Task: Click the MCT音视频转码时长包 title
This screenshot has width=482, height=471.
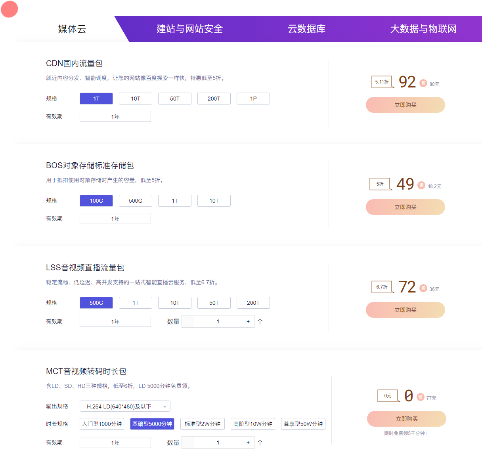Action: 86,371
